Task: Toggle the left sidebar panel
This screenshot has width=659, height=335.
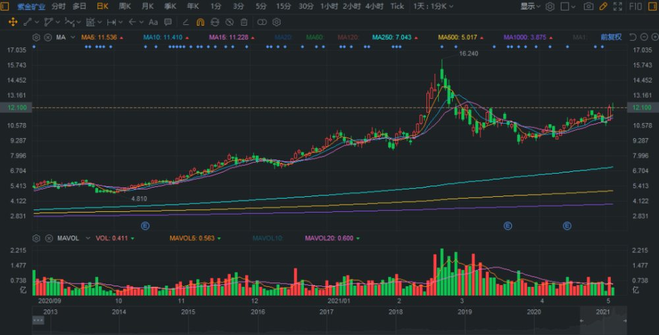Action: (x=5, y=7)
